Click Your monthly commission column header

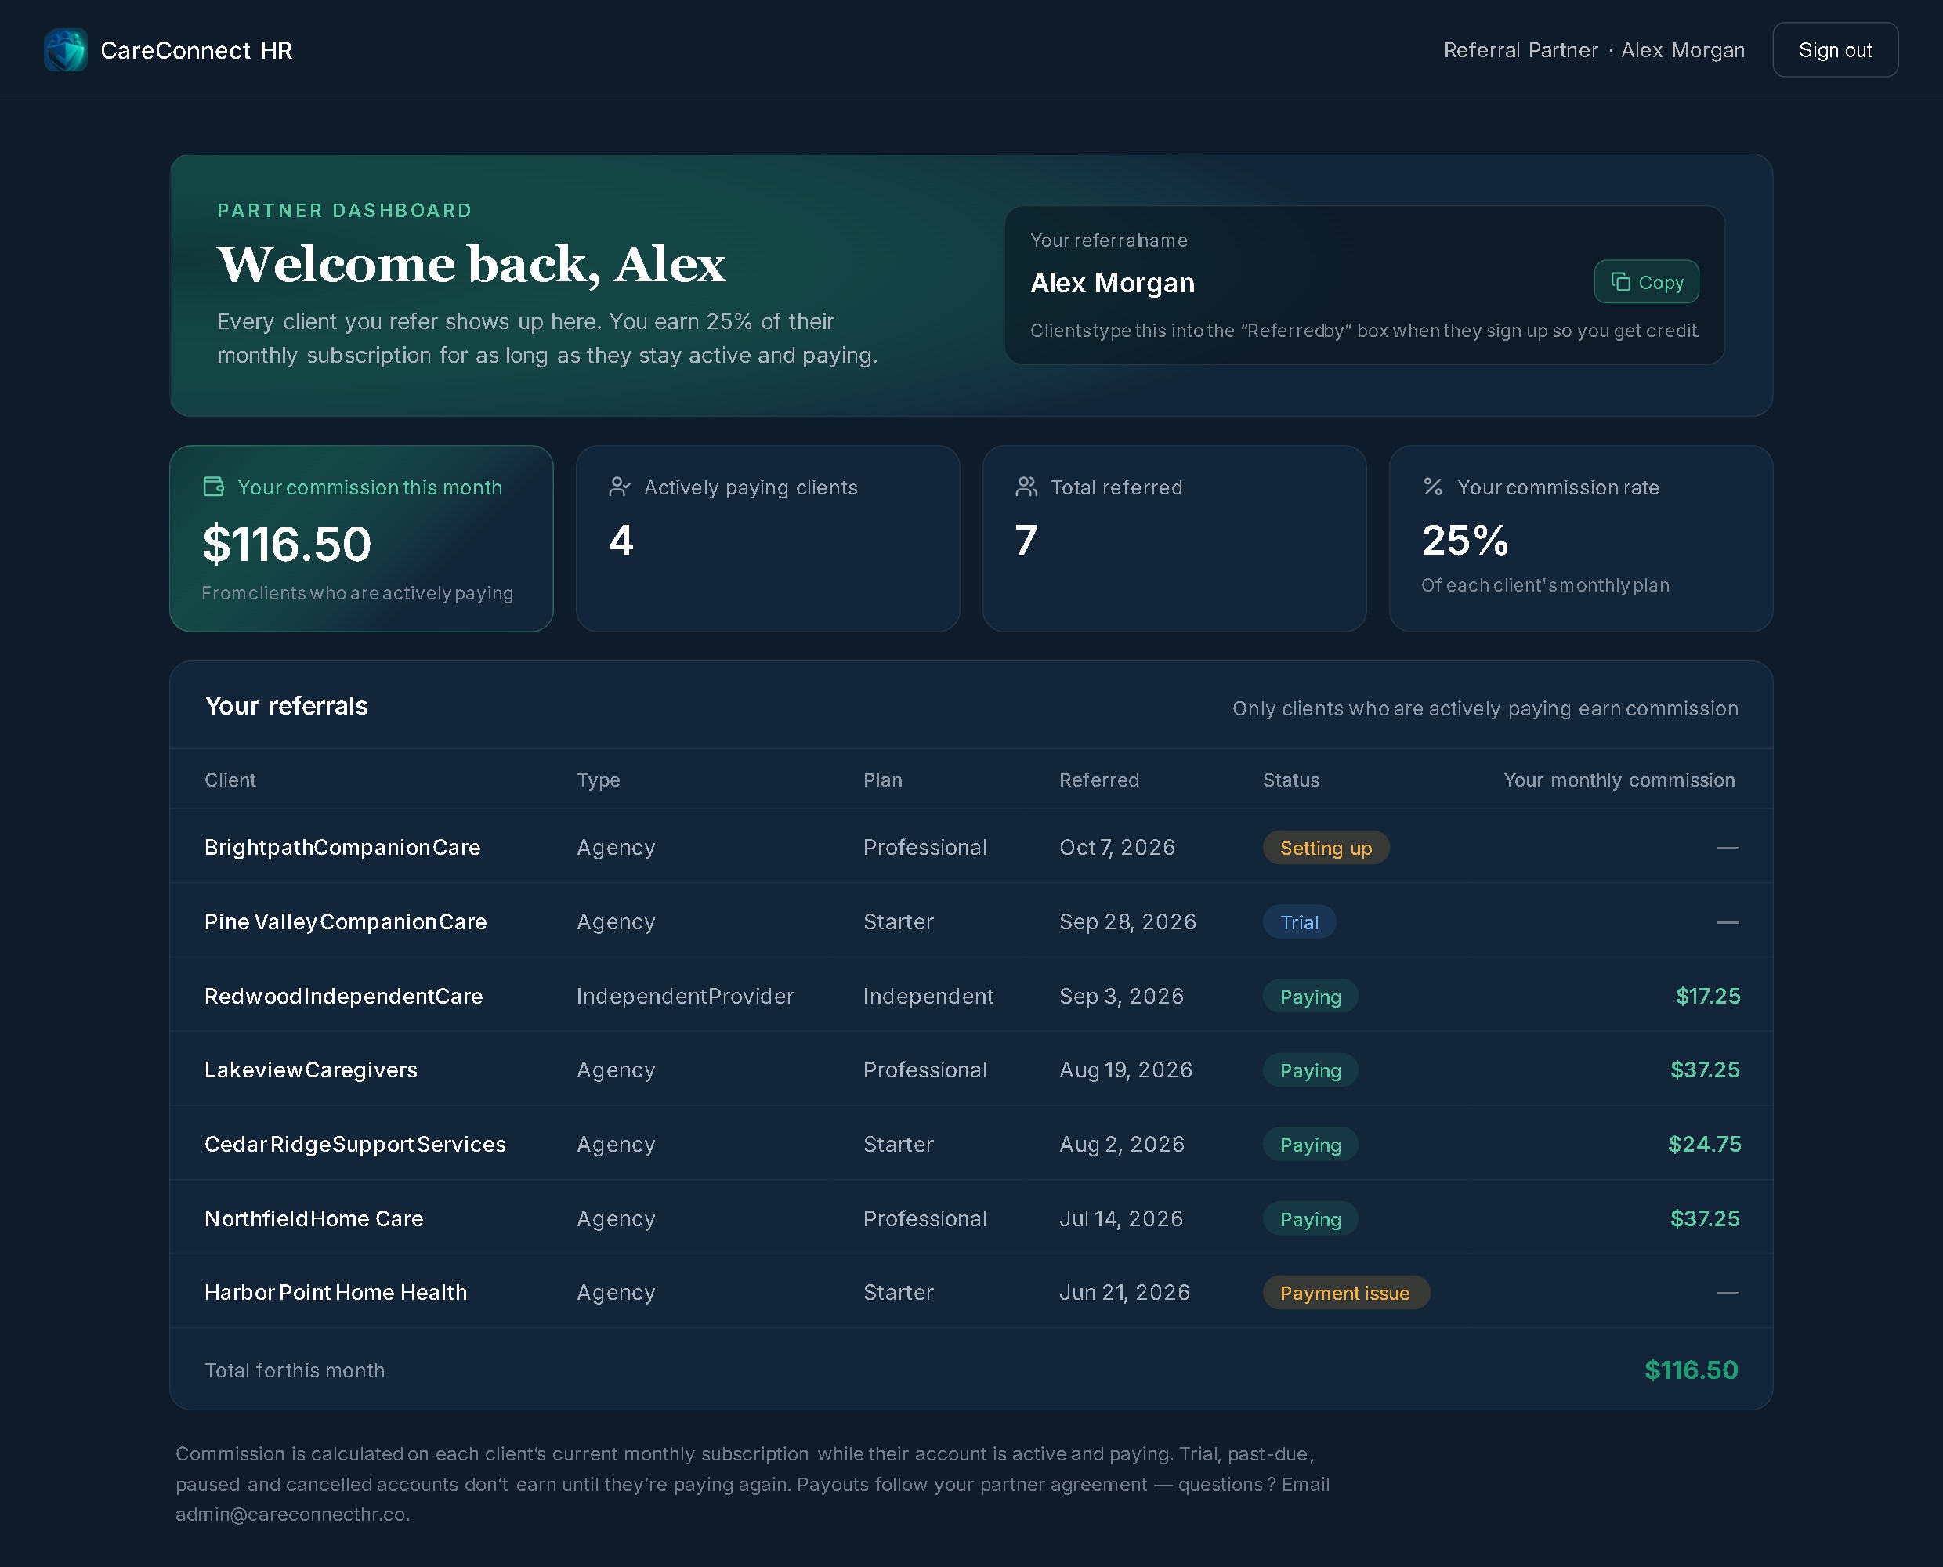[x=1619, y=780]
